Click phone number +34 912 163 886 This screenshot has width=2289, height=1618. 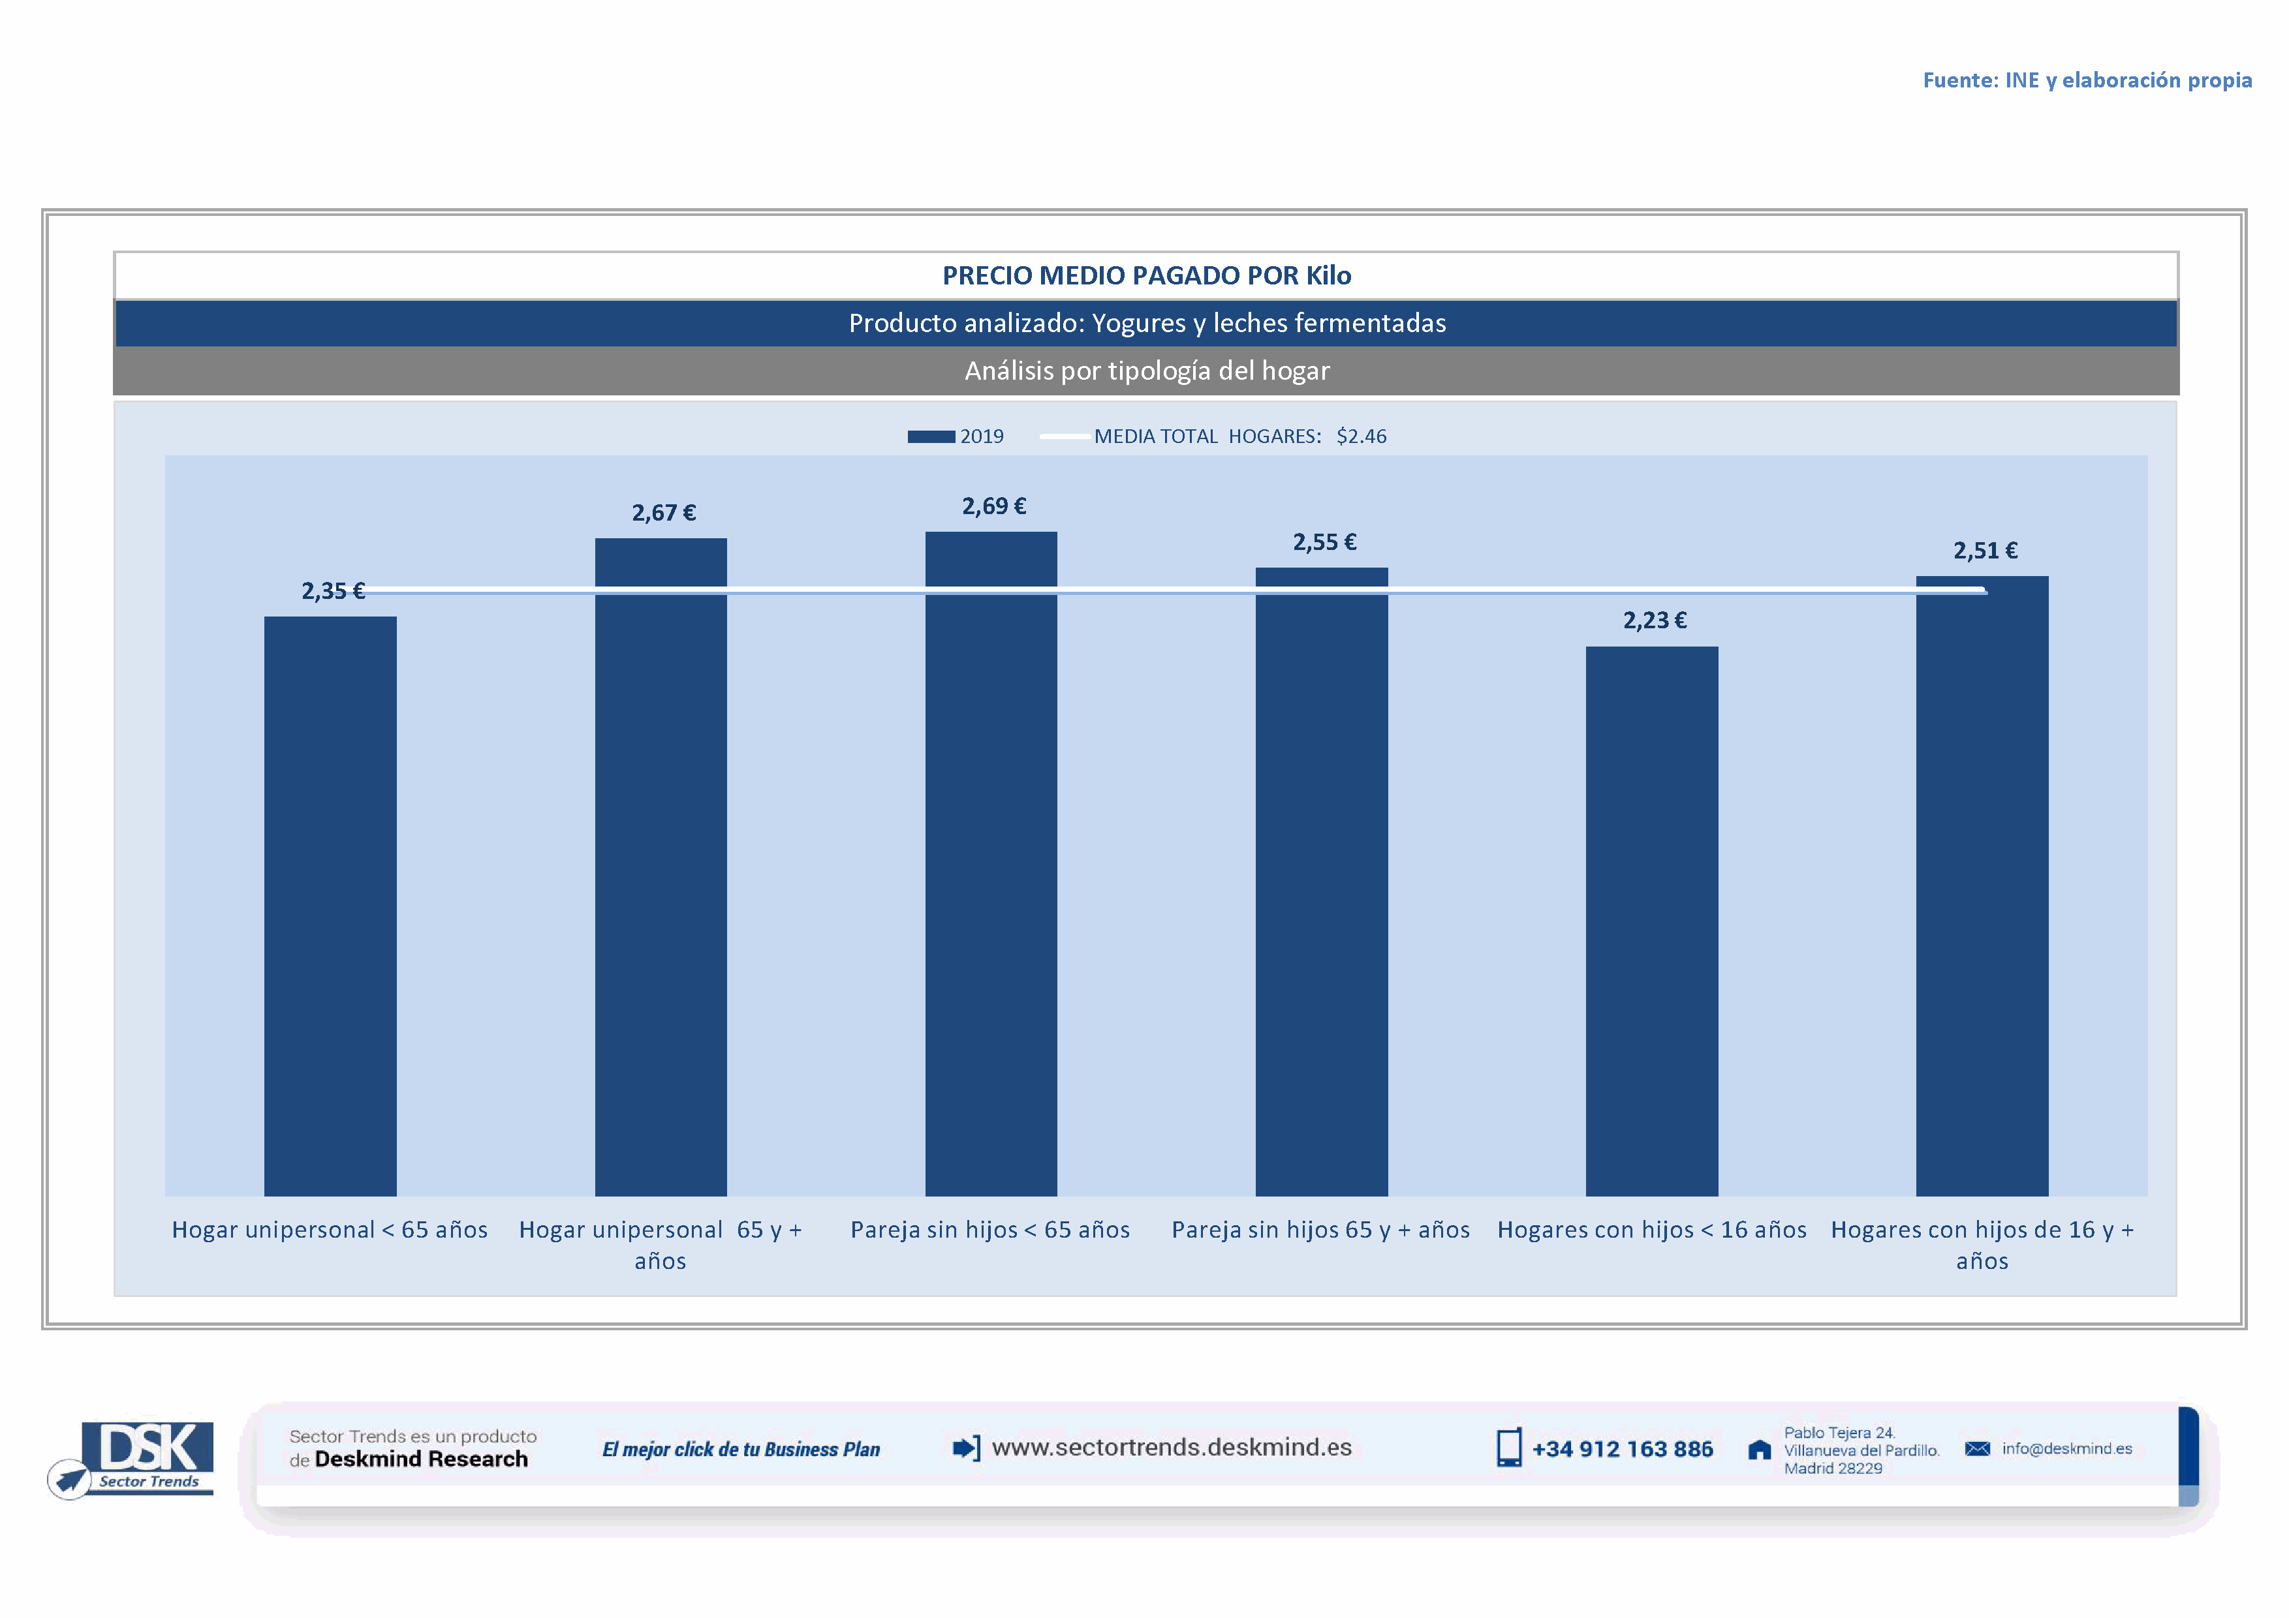click(x=1622, y=1450)
